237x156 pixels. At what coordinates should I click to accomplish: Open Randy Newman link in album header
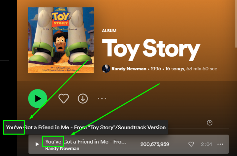point(129,69)
